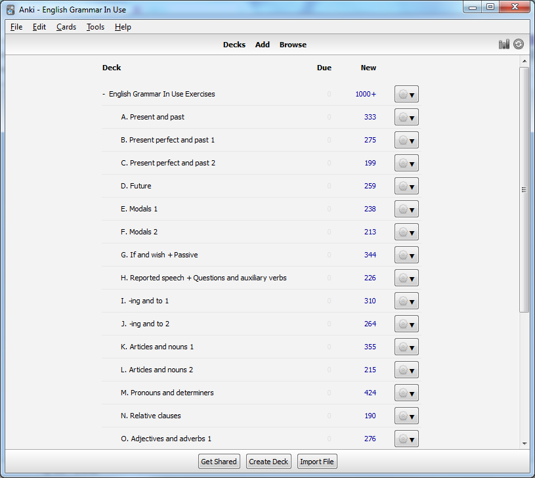Open the File menu
Image resolution: width=535 pixels, height=478 pixels.
pos(16,27)
